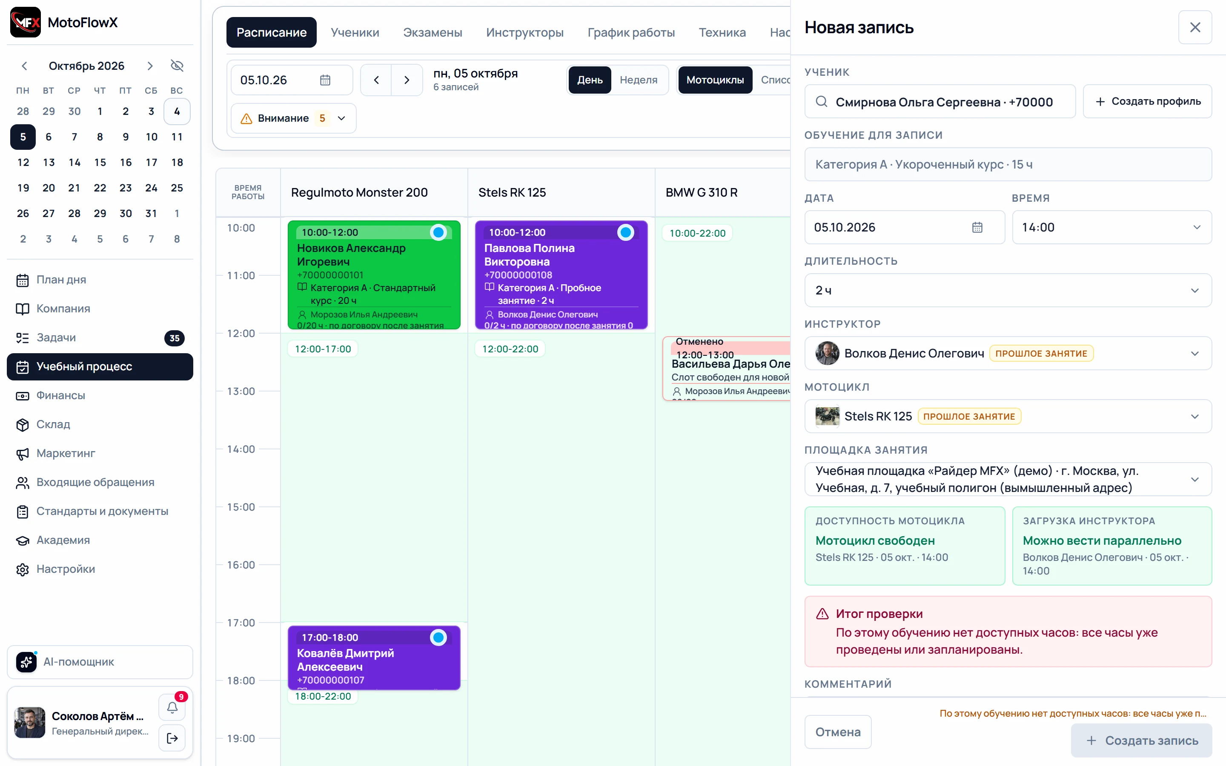Open the Время 14:00 dropdown

pyautogui.click(x=1111, y=228)
